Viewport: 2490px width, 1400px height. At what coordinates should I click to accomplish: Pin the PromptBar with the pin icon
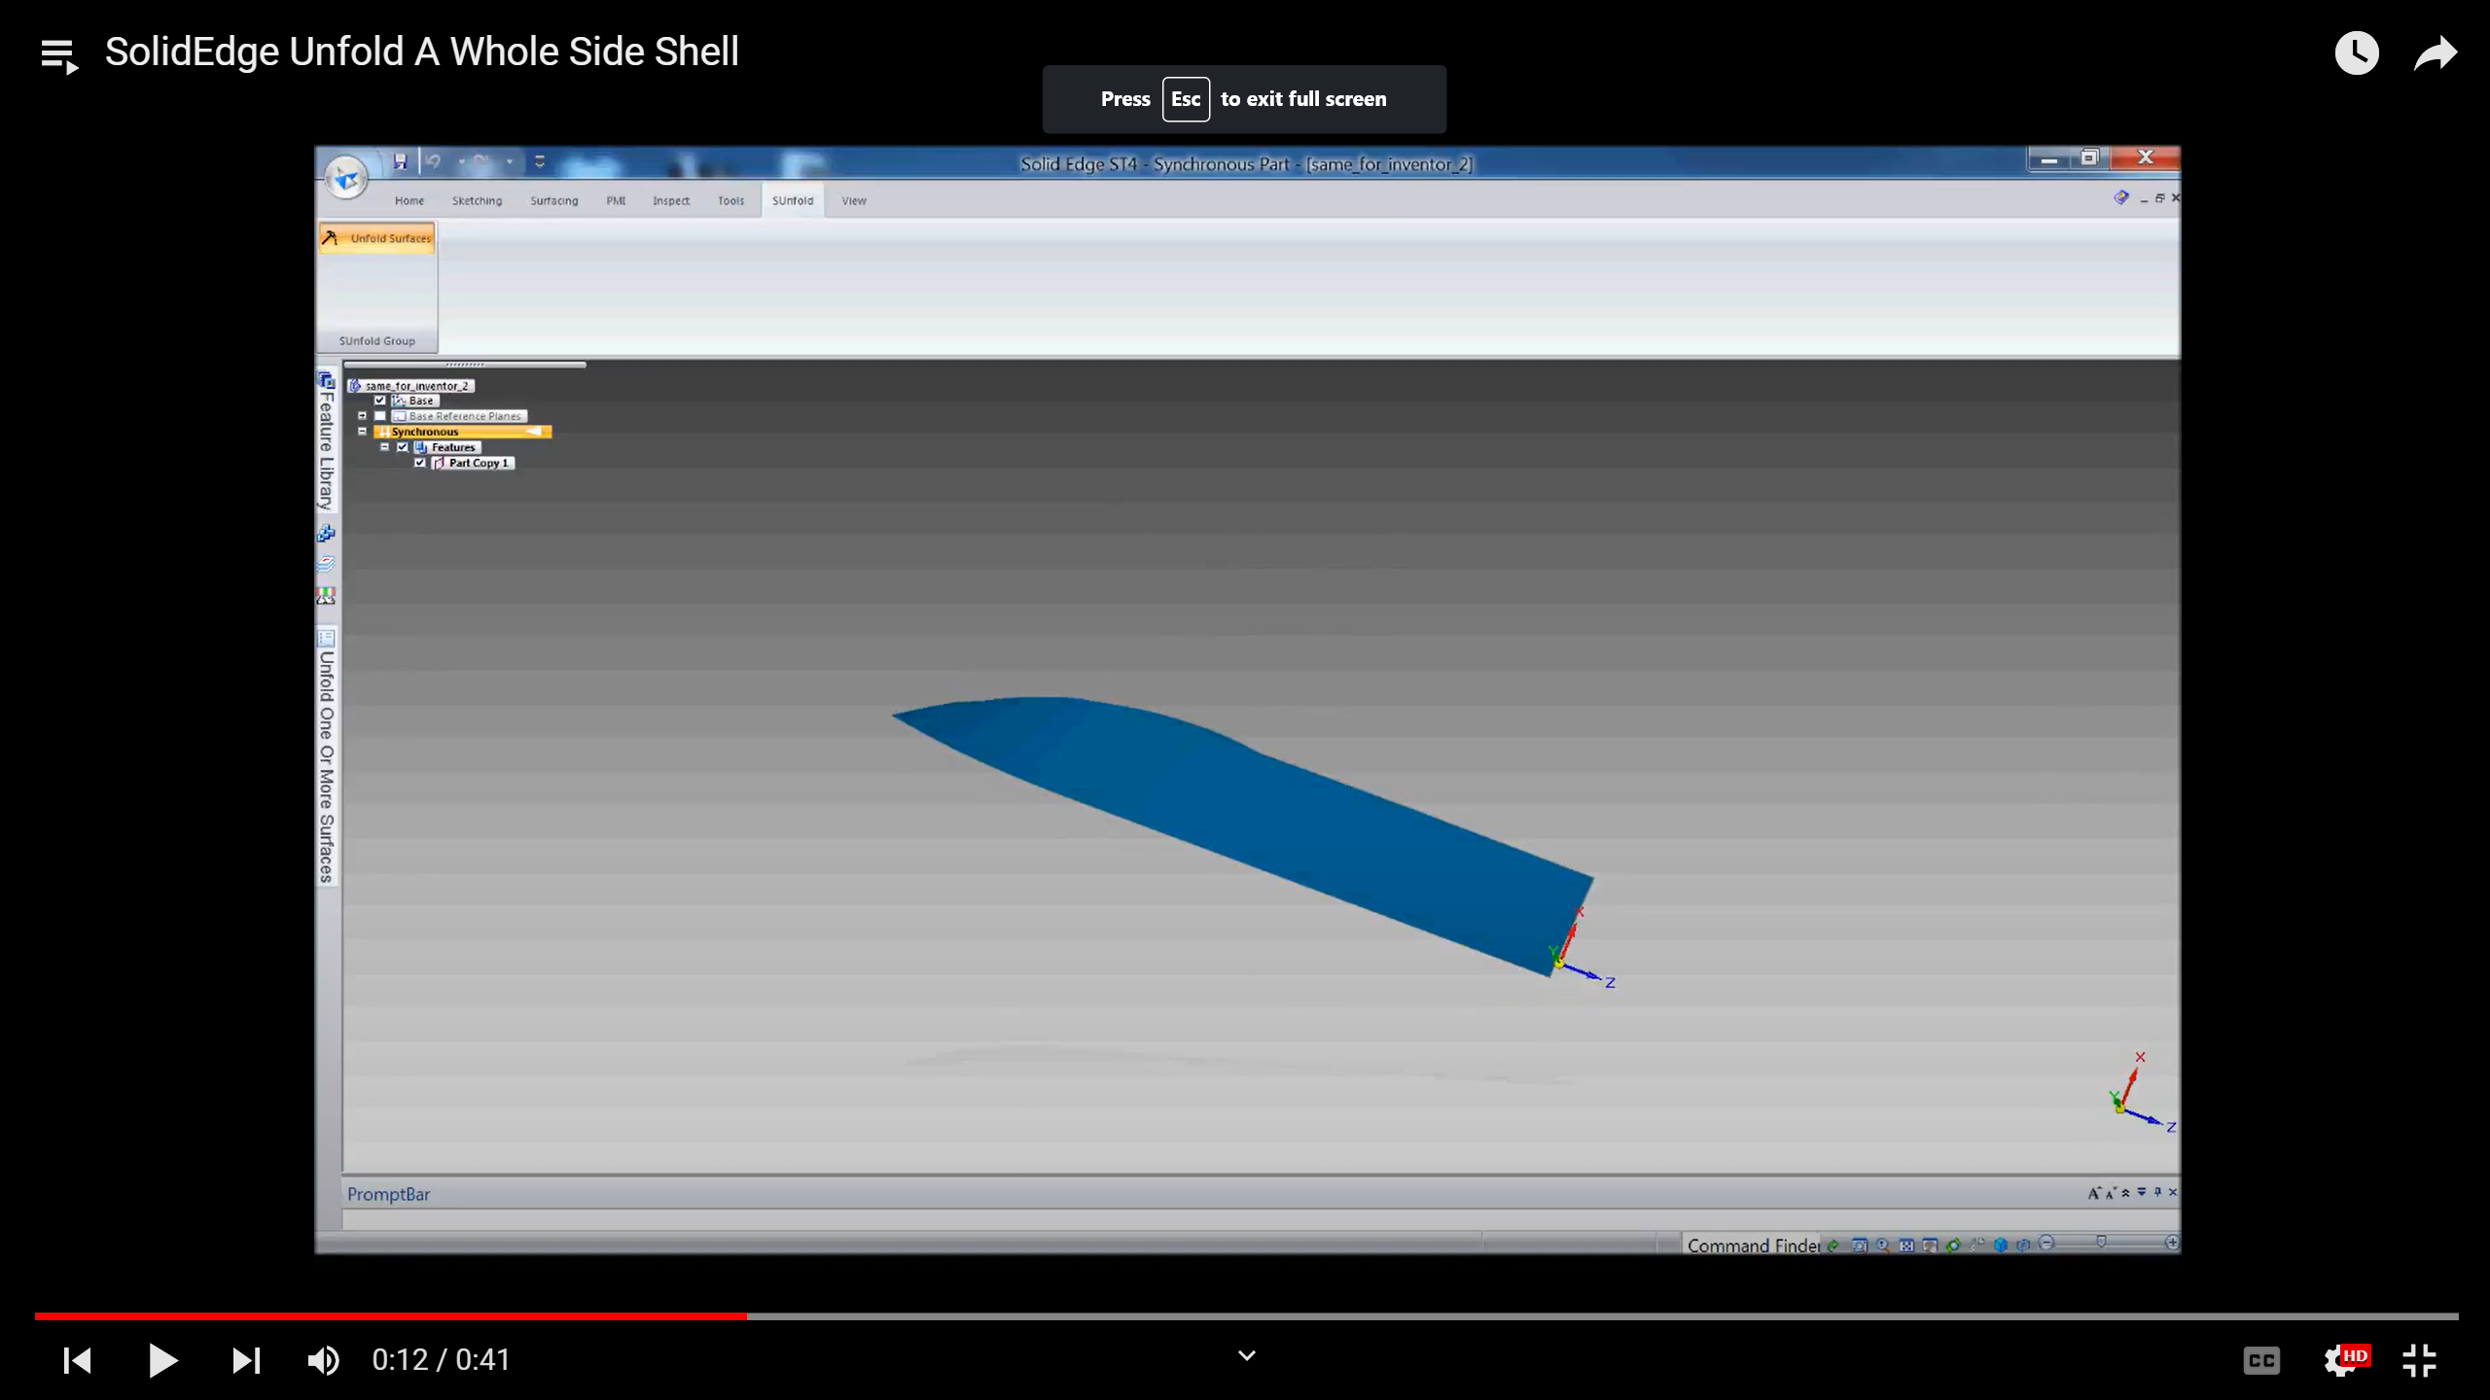[x=2157, y=1193]
